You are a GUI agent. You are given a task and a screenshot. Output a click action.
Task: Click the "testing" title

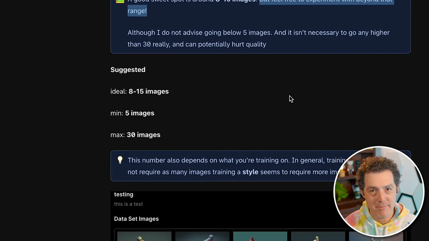[124, 194]
